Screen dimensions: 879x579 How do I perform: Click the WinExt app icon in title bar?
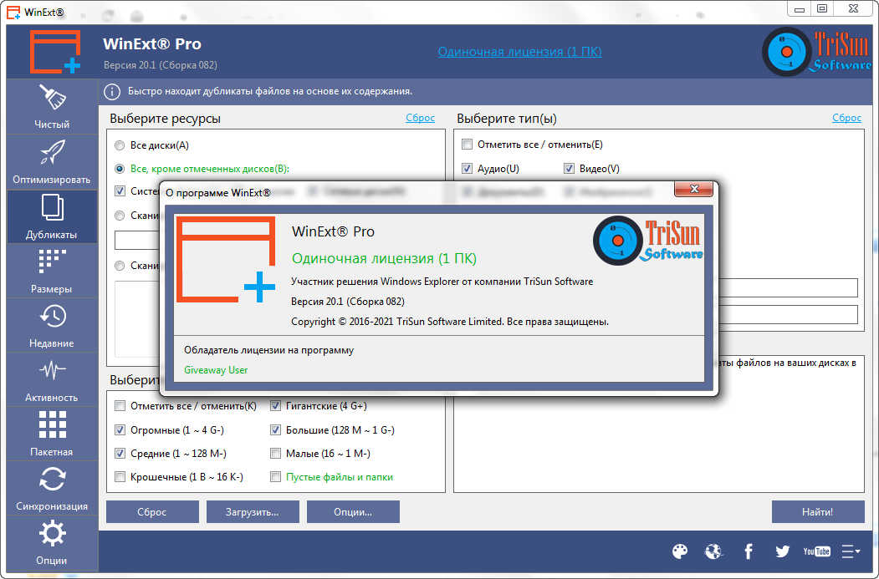click(13, 12)
